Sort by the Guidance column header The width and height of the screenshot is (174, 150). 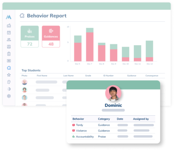(x=131, y=76)
